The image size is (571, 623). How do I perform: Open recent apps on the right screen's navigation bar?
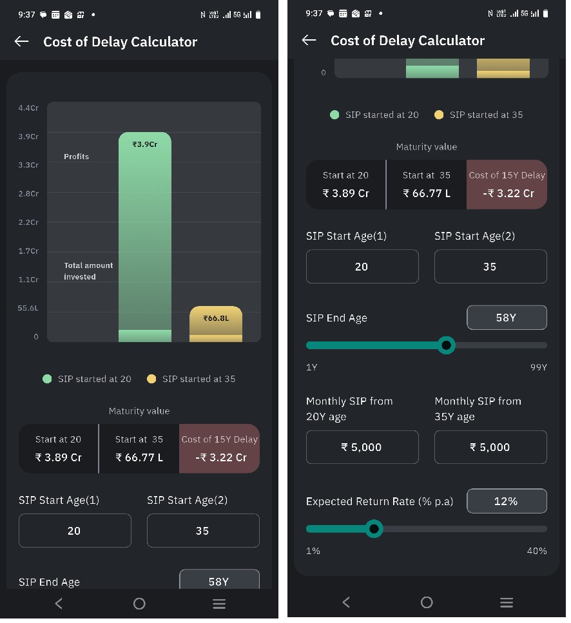tap(507, 603)
